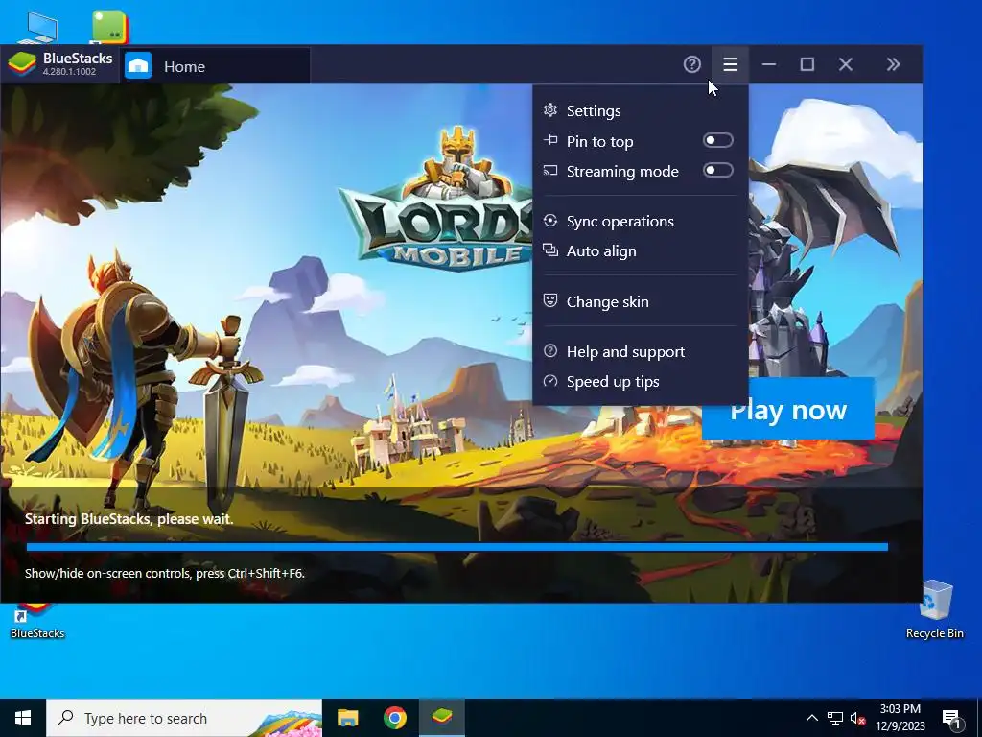
Task: Select the Recycle Bin desktop icon
Action: pyautogui.click(x=934, y=609)
